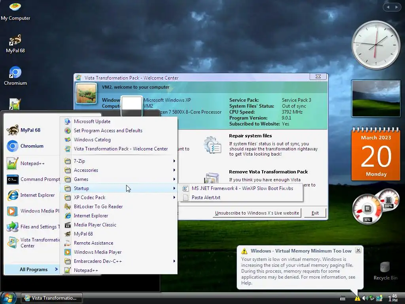This screenshot has width=405, height=304.
Task: Open Windows Catalog program entry
Action: point(119,140)
